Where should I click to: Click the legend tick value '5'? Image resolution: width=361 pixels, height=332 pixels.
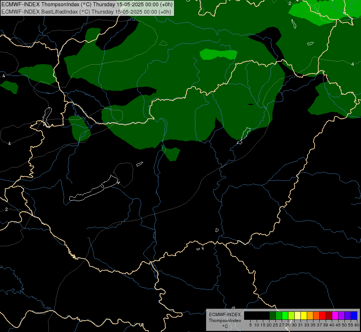click(x=250, y=325)
